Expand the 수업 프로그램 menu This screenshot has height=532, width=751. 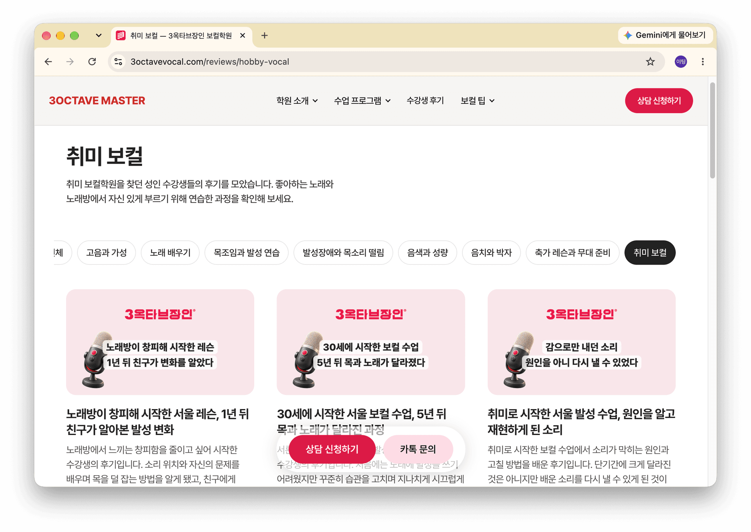point(362,101)
